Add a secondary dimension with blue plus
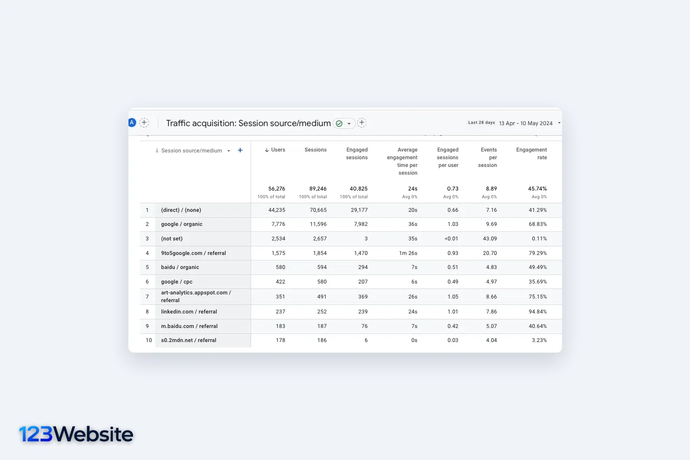The image size is (690, 460). coord(240,150)
